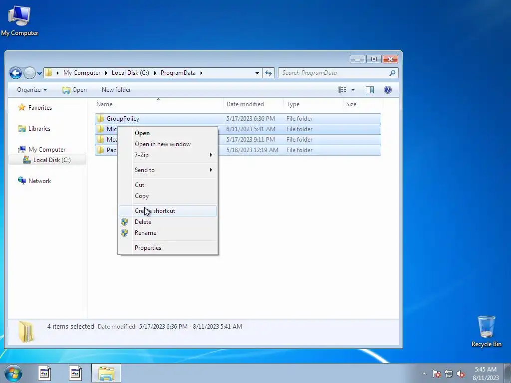Open the Windows Start button

click(13, 373)
